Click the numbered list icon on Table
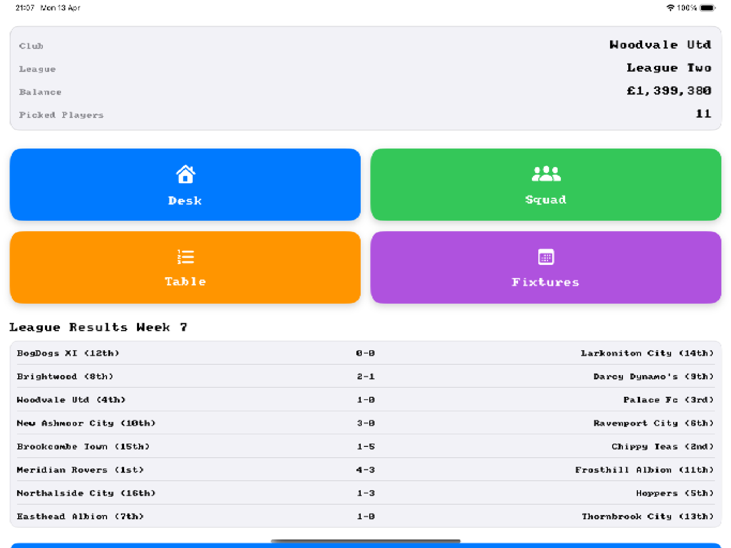The height and width of the screenshot is (548, 731). (x=185, y=257)
